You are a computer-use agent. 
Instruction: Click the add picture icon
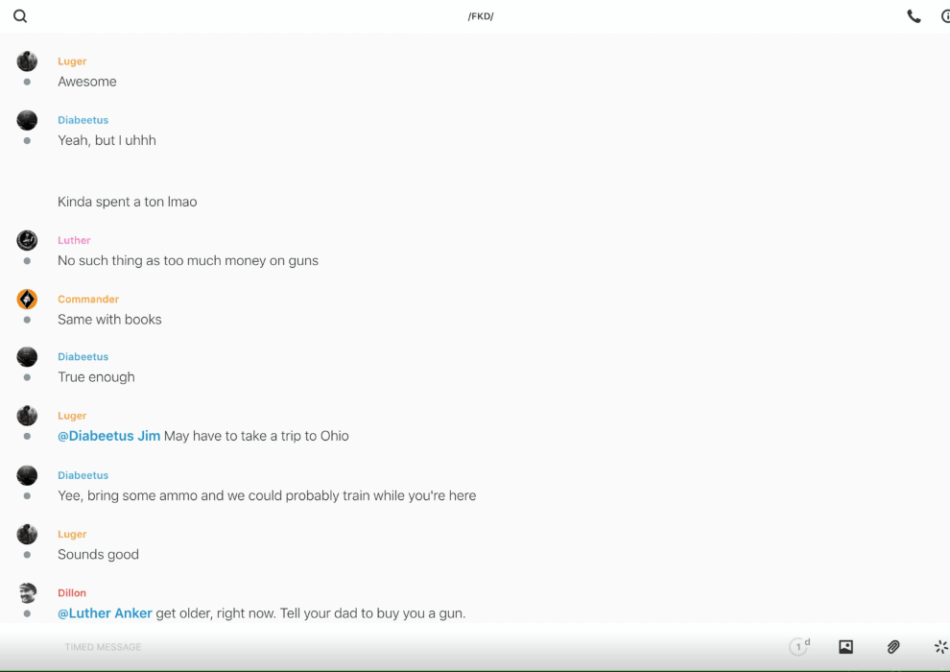point(845,647)
